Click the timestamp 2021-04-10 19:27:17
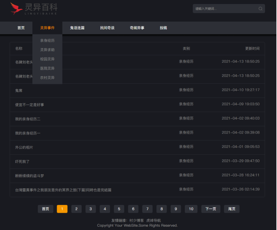 coord(241,90)
